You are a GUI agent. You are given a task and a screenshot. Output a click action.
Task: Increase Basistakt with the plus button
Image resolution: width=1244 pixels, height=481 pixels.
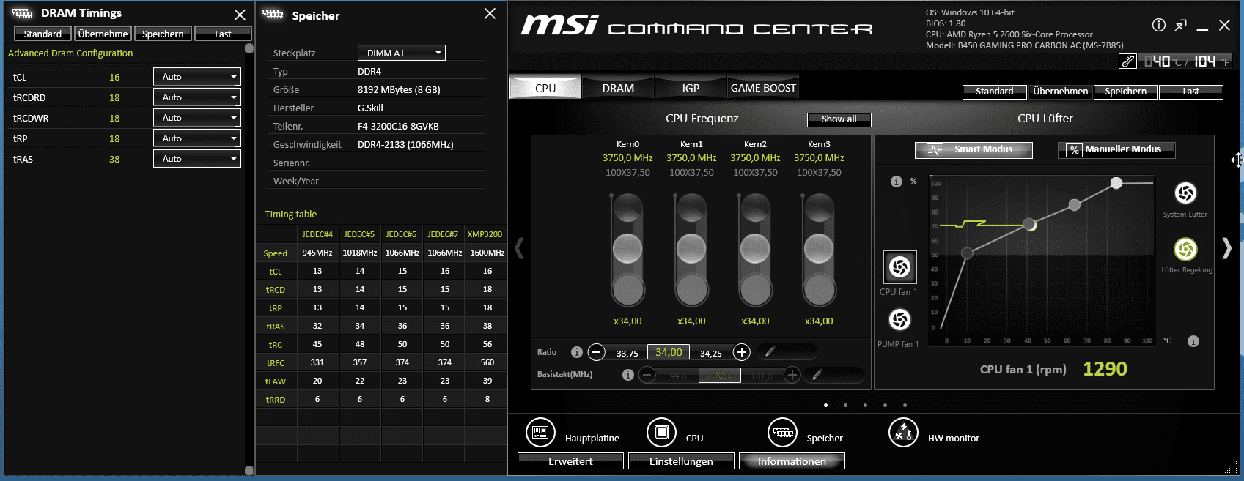pos(792,376)
